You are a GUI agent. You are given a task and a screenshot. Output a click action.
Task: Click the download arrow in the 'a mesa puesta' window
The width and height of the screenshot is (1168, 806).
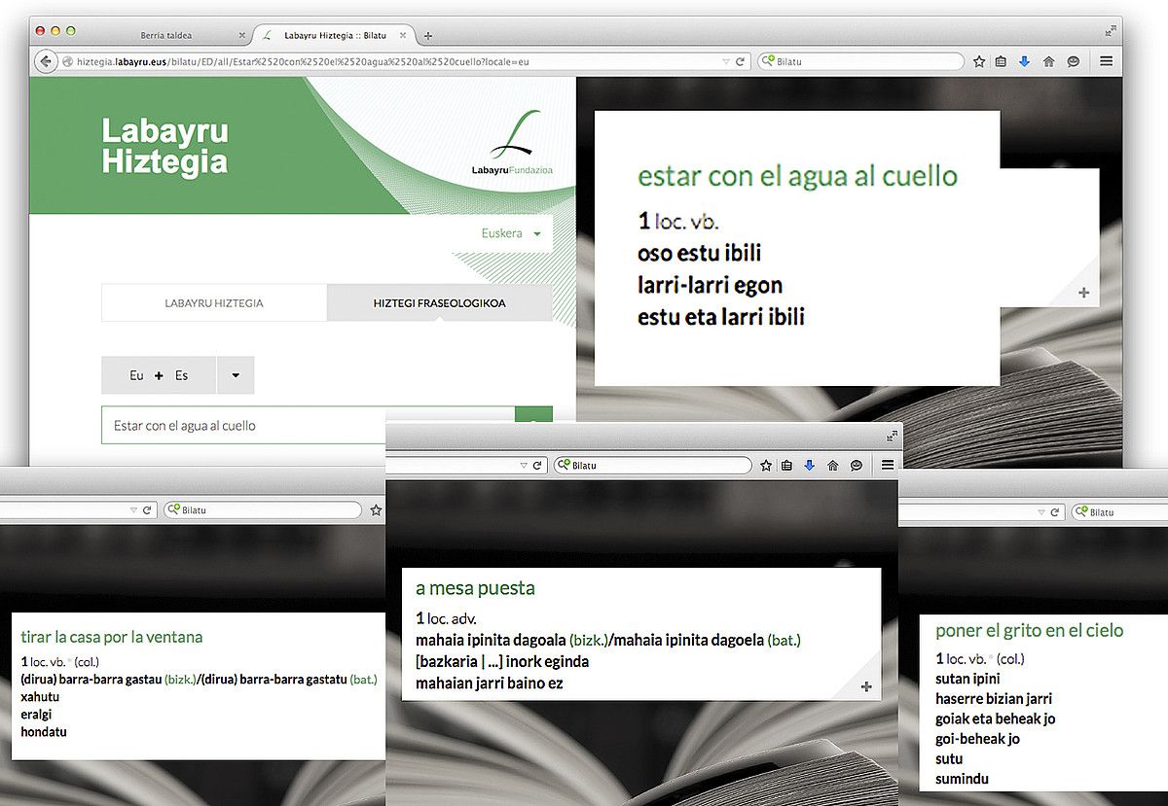809,466
